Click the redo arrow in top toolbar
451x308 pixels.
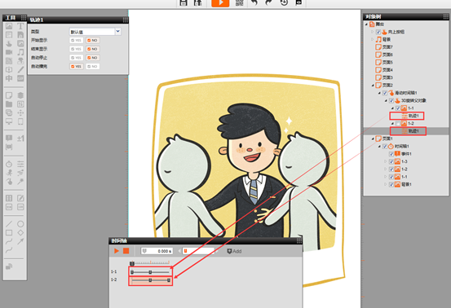[x=268, y=2]
